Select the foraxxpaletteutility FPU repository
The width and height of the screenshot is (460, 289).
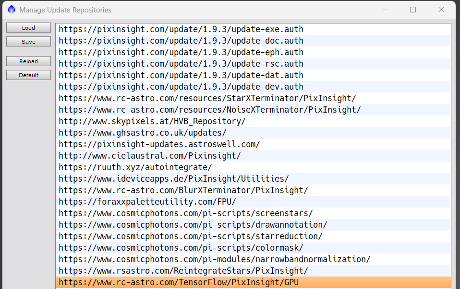[147, 202]
